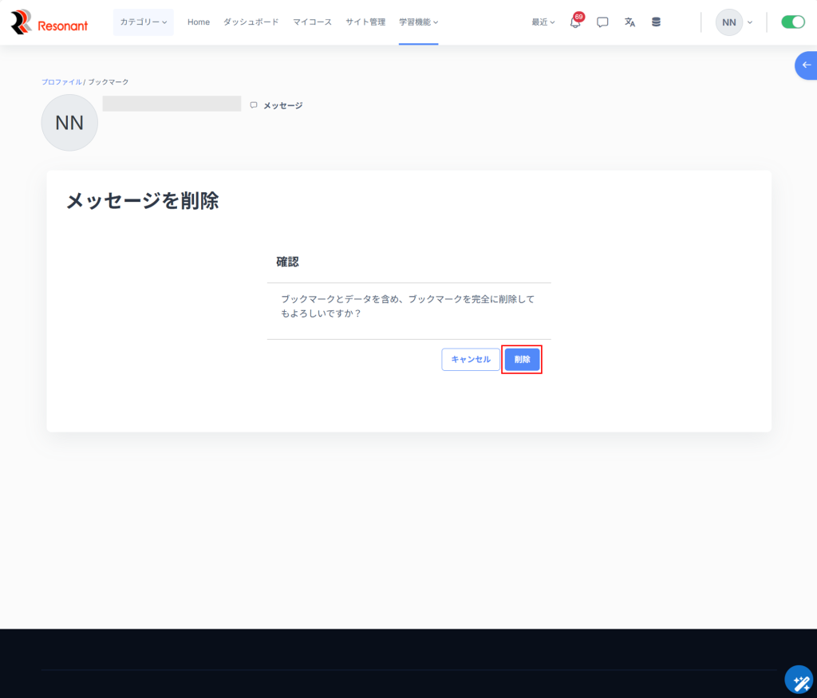Image resolution: width=817 pixels, height=698 pixels.
Task: Confirm with the 削除 button
Action: click(x=522, y=360)
